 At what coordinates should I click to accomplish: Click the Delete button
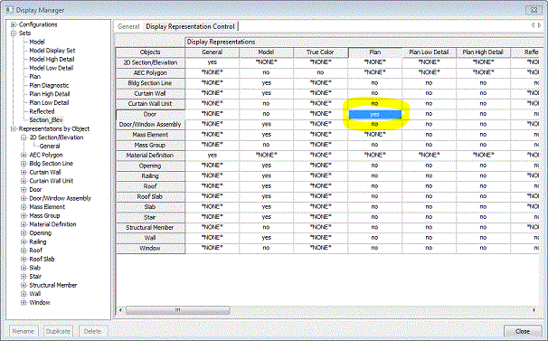[92, 331]
